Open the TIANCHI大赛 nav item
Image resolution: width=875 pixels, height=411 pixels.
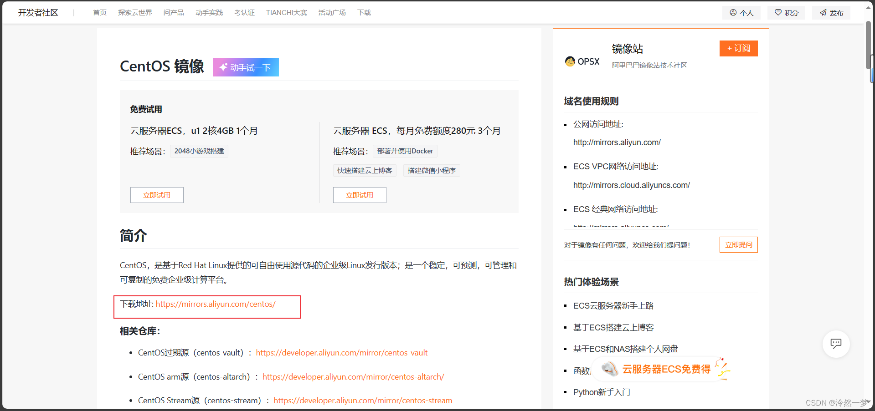click(x=287, y=13)
